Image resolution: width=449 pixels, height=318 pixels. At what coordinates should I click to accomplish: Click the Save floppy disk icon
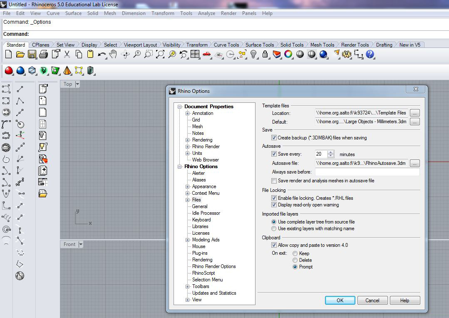[32, 54]
